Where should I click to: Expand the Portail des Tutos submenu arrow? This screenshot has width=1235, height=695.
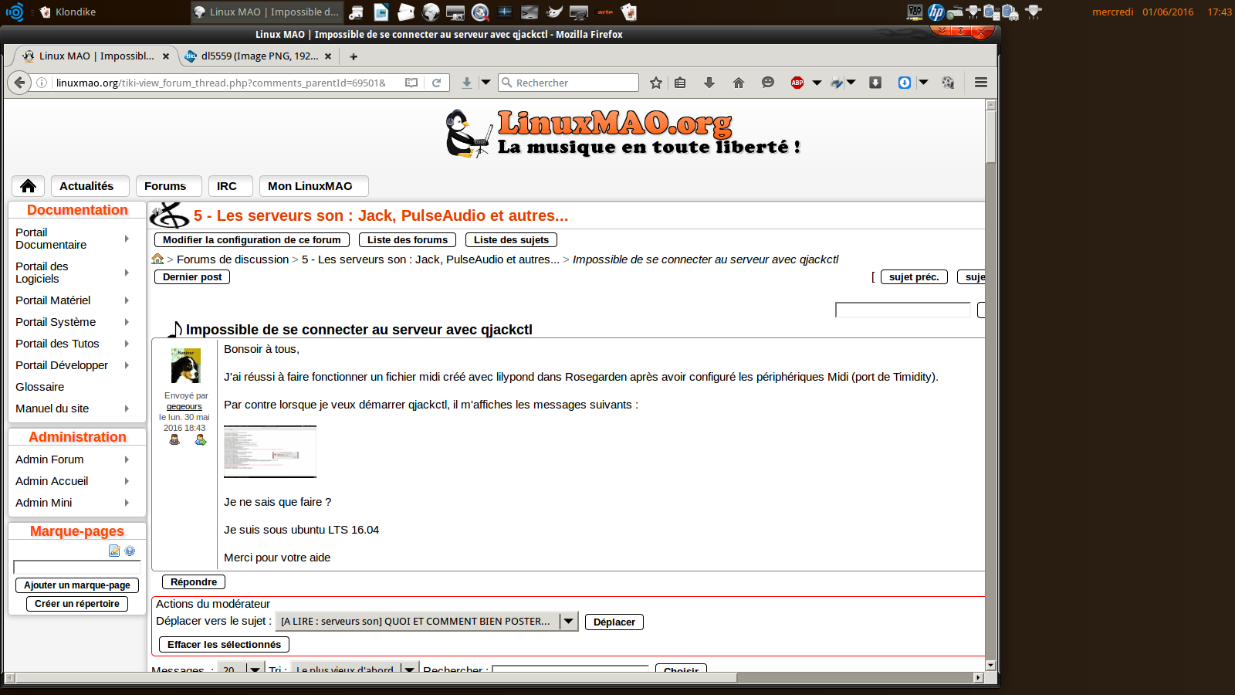[127, 344]
